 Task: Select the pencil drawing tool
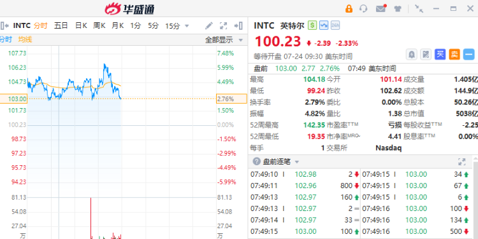pyautogui.click(x=209, y=26)
